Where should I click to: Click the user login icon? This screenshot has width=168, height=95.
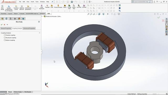(154, 2)
